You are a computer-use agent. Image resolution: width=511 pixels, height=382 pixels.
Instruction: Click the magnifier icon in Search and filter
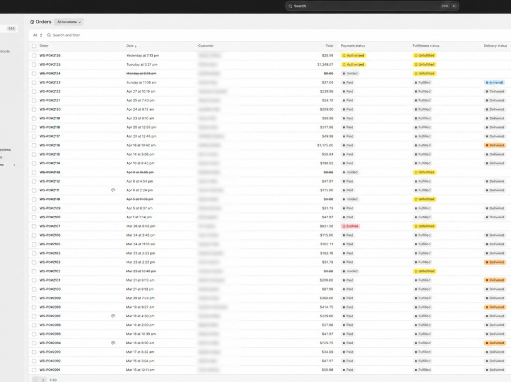pyautogui.click(x=49, y=35)
